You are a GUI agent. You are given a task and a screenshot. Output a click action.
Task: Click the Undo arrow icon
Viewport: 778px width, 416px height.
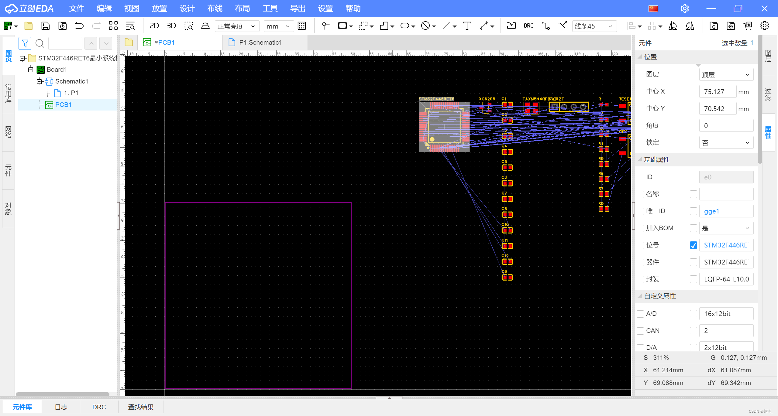(79, 26)
